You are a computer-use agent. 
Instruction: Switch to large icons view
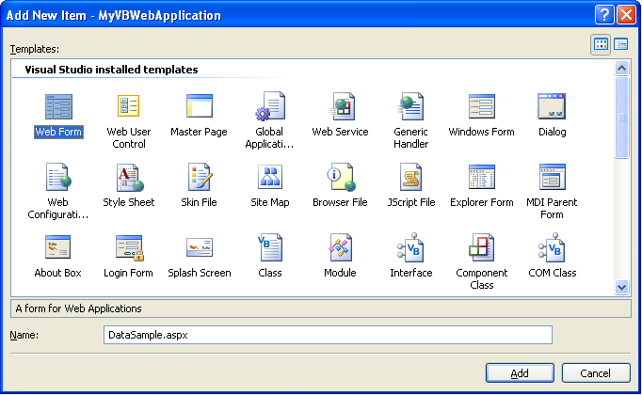pyautogui.click(x=601, y=44)
